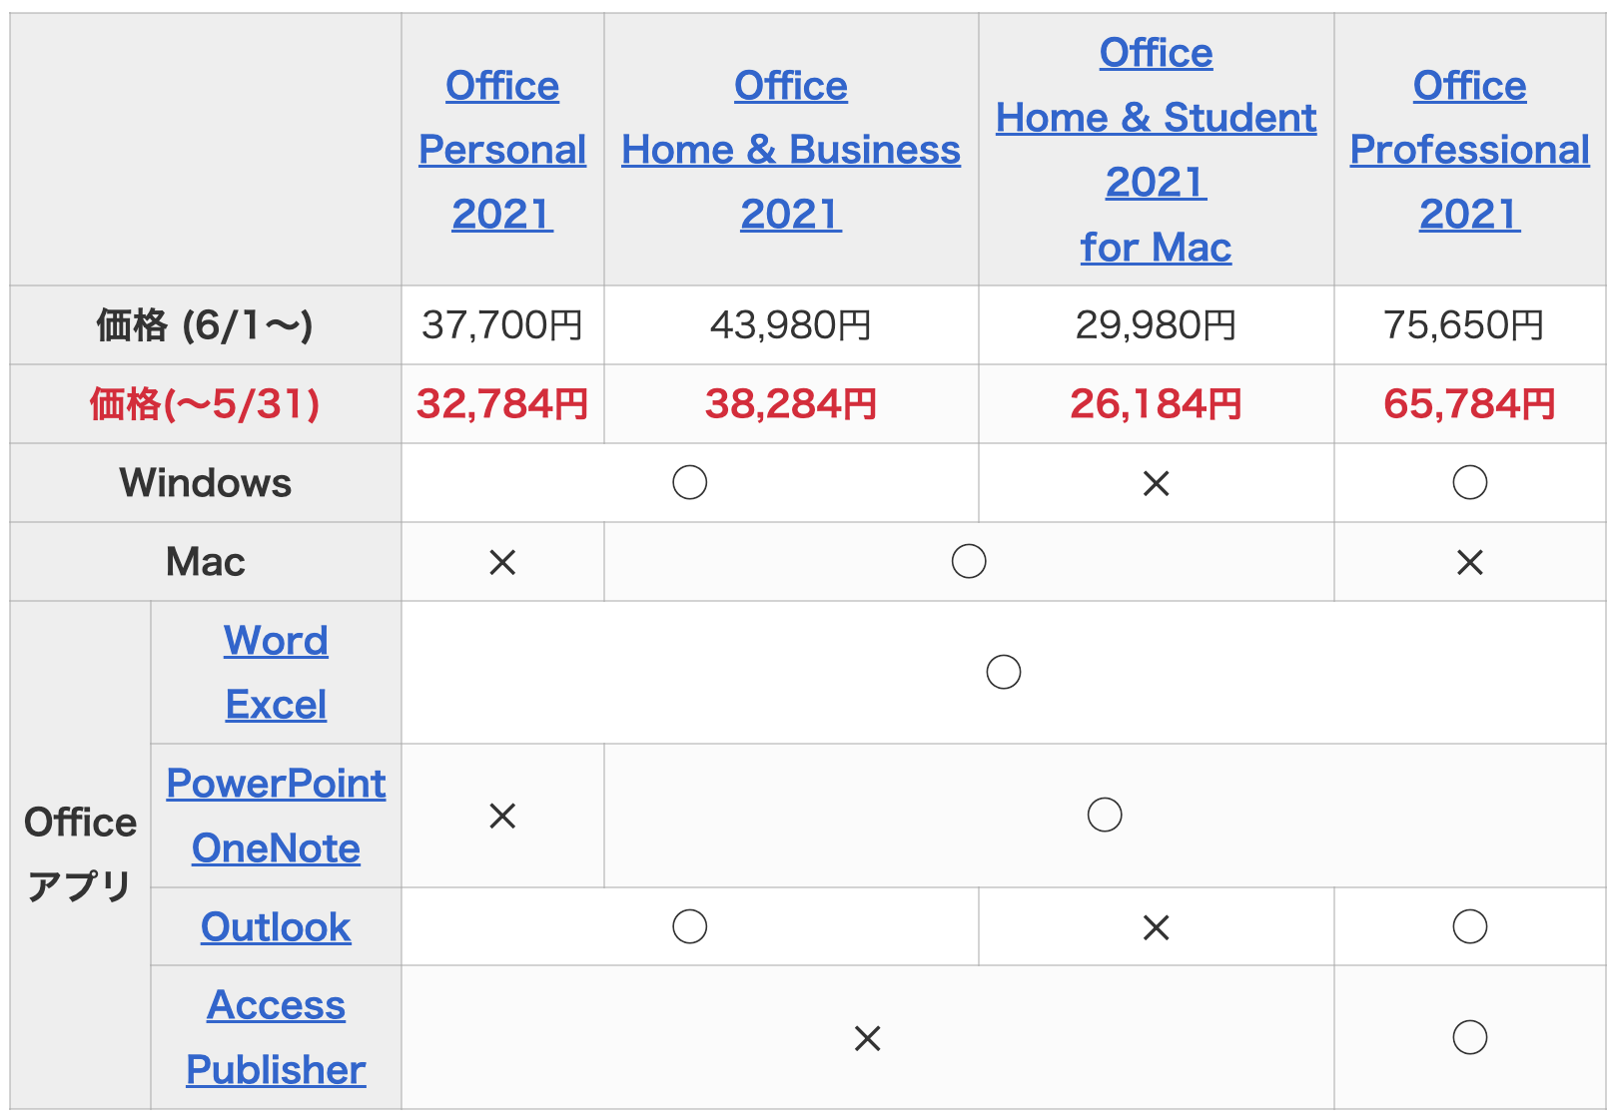
Task: Click the 32,784円 red price for Personal
Action: [502, 404]
